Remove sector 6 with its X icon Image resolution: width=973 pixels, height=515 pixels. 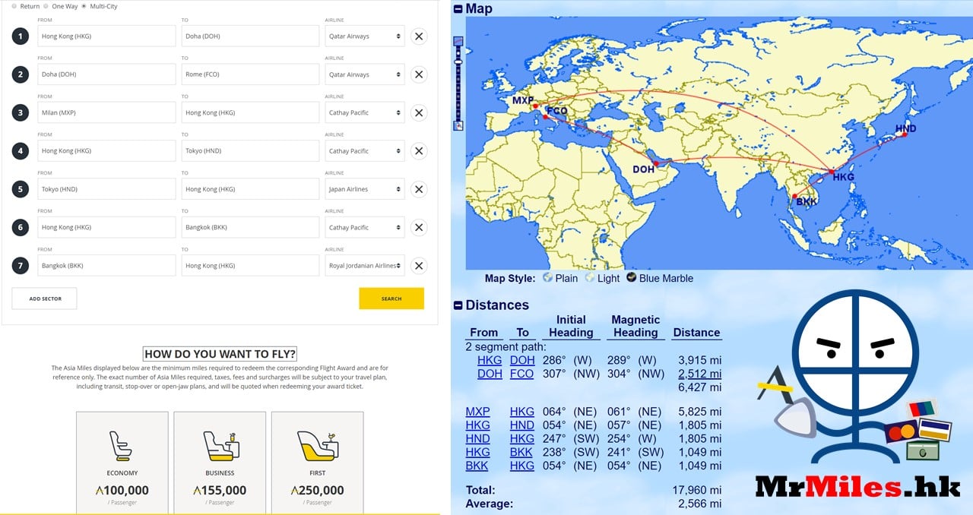tap(419, 227)
